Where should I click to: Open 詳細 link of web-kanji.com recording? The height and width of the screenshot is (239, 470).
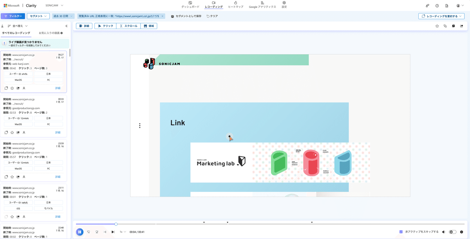58,88
